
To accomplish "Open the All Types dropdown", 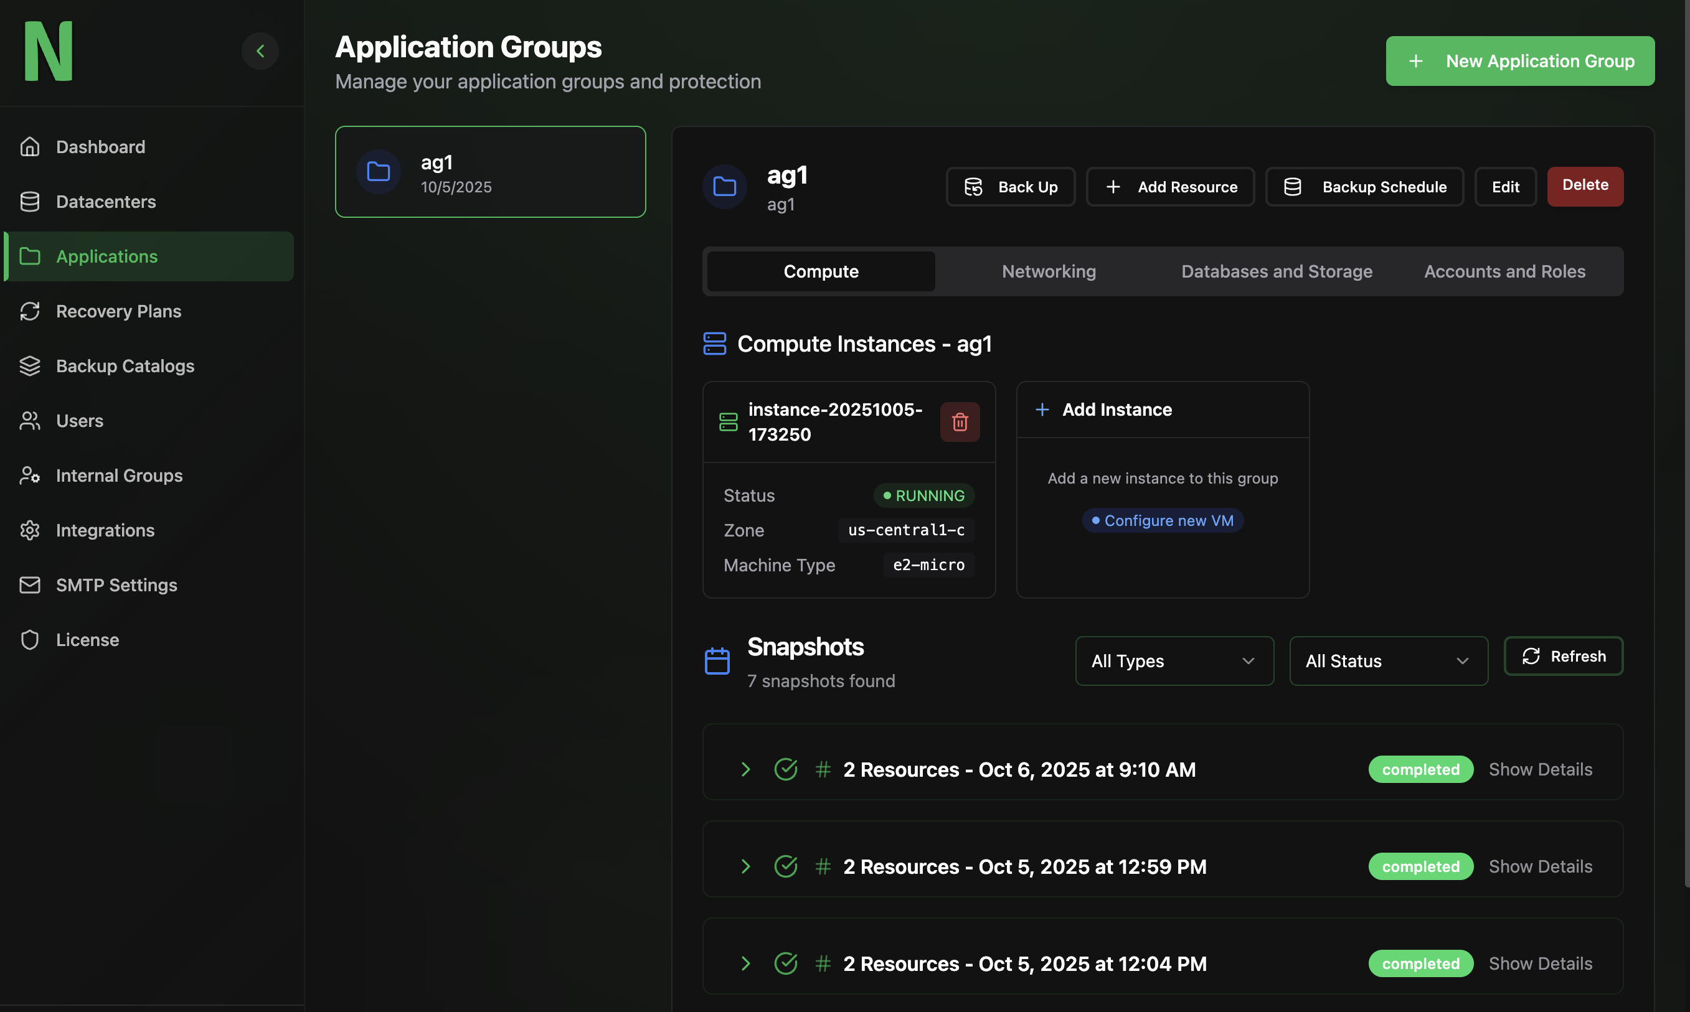I will (1174, 661).
